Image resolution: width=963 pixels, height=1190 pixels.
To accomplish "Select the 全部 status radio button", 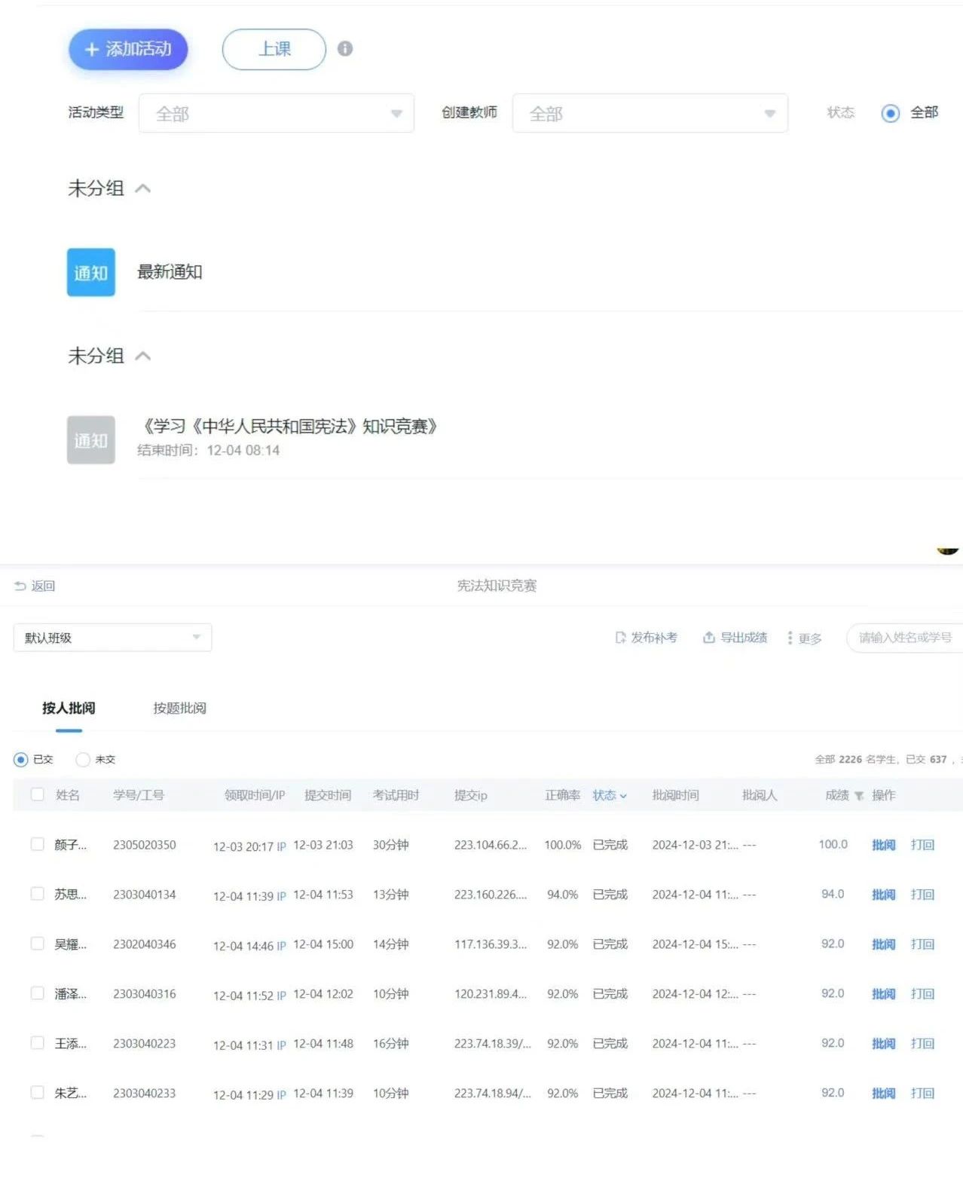I will pos(891,114).
